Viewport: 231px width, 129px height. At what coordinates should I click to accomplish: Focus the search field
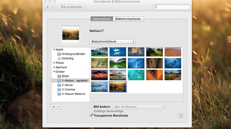tap(172, 7)
